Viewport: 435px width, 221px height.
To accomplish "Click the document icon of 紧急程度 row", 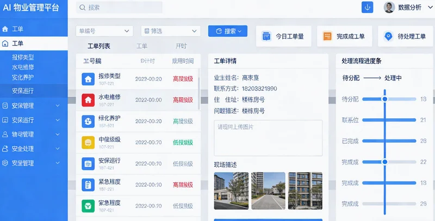I will (88, 185).
